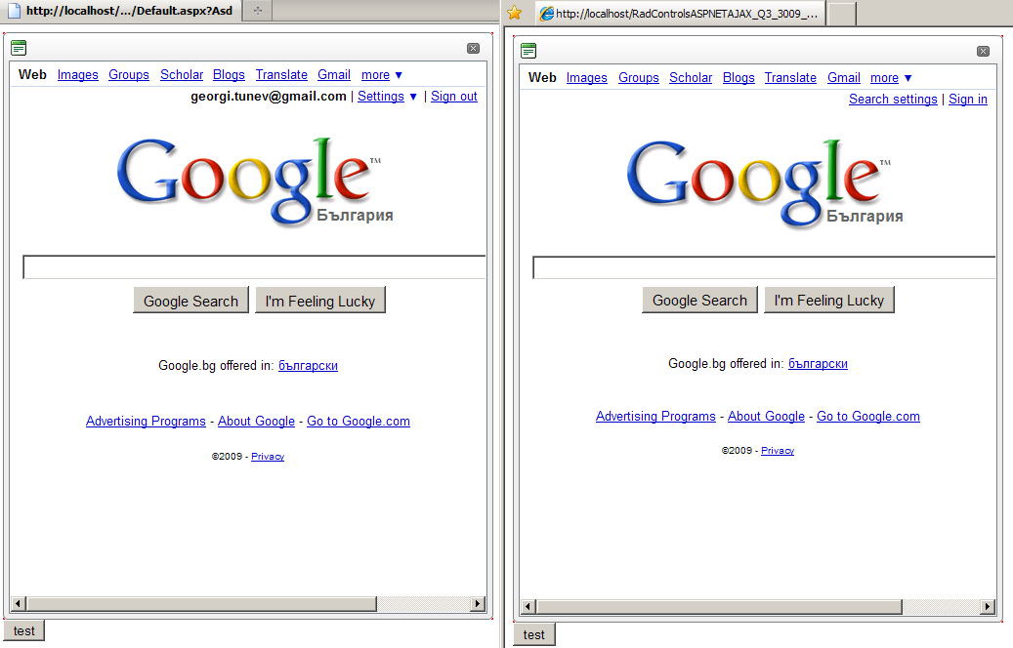This screenshot has height=648, width=1013.
Task: Expand the Settings dropdown in the left window
Action: click(x=387, y=97)
